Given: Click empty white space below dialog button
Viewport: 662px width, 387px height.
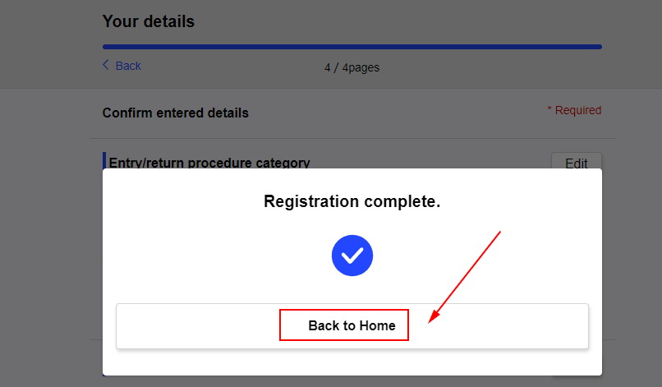Looking at the screenshot, I should [x=352, y=362].
